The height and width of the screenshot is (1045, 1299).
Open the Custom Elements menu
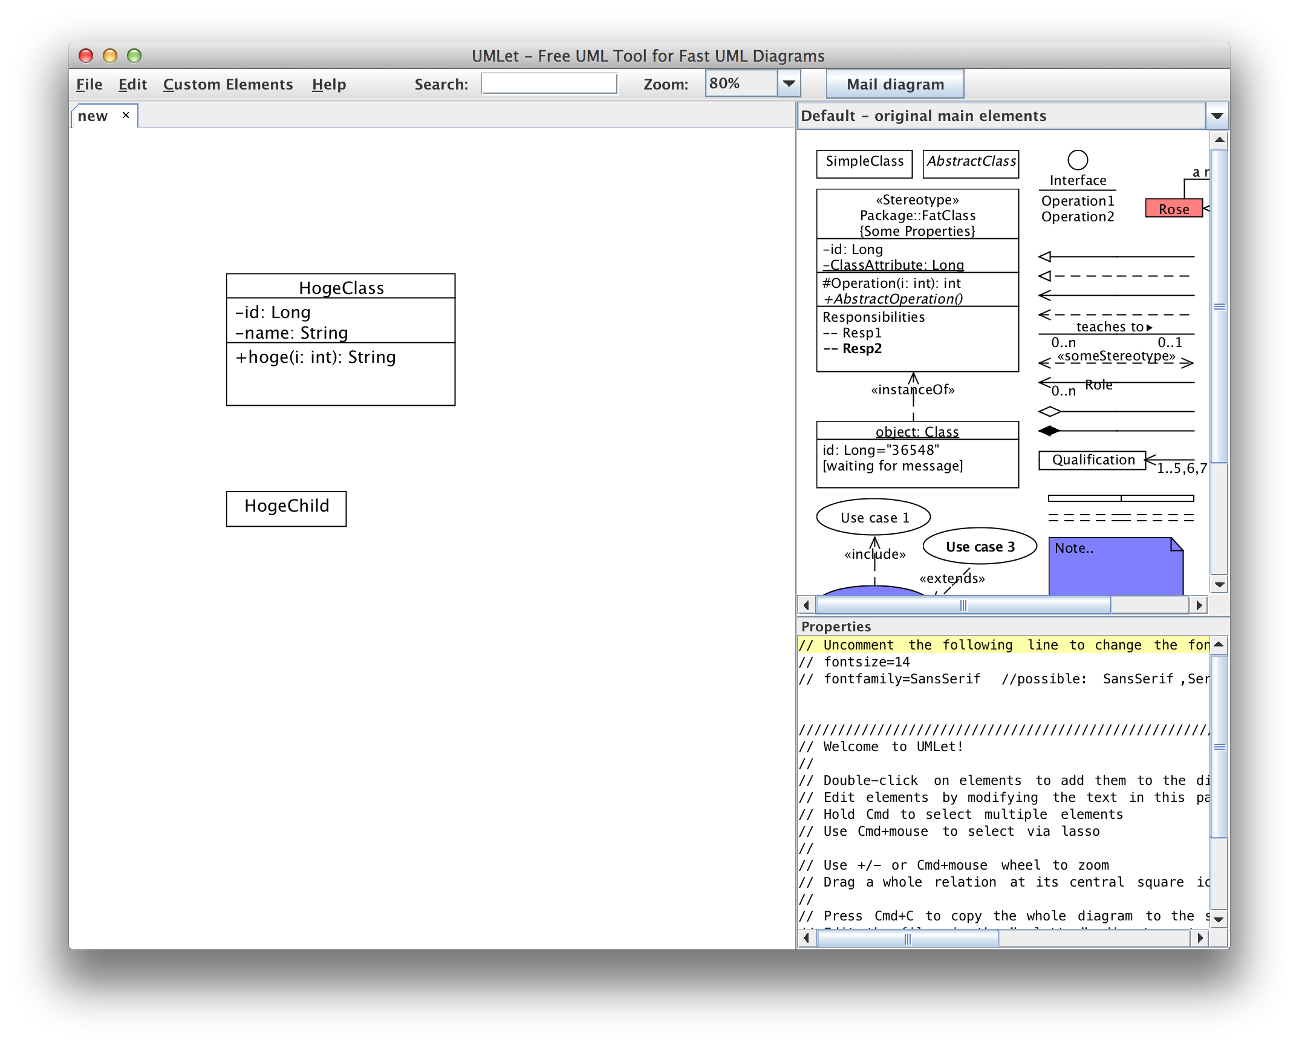[228, 84]
